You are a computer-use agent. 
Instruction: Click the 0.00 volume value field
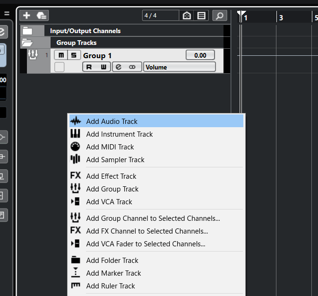(x=200, y=55)
